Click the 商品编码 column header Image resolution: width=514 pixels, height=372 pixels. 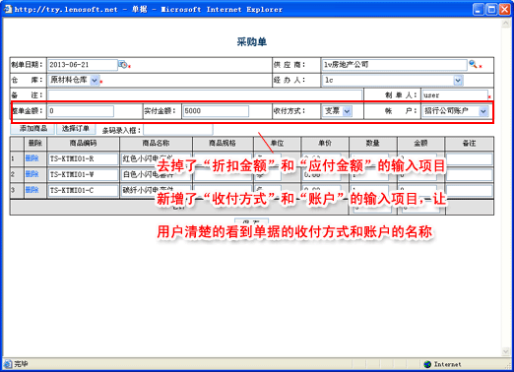point(83,144)
